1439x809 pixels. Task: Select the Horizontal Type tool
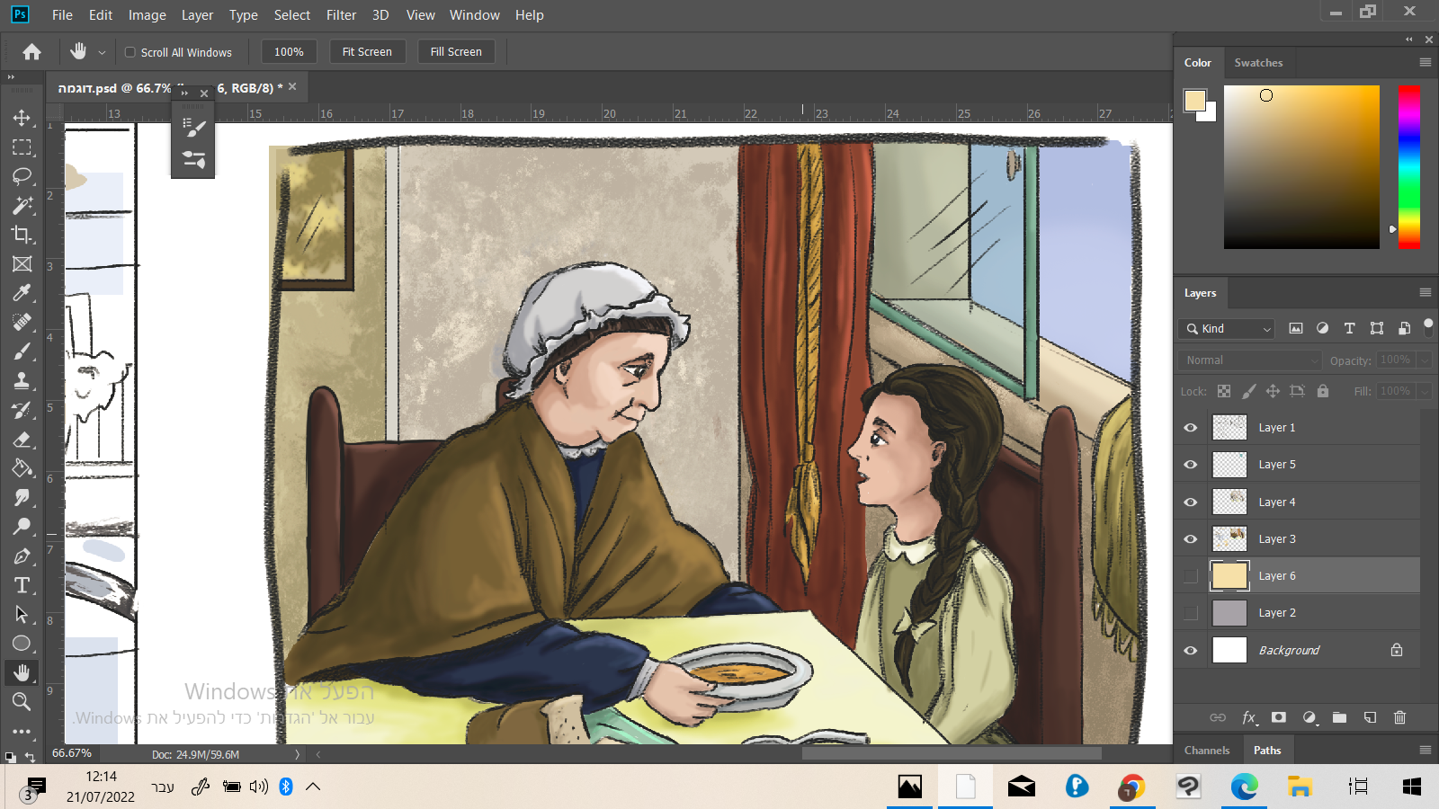22,586
